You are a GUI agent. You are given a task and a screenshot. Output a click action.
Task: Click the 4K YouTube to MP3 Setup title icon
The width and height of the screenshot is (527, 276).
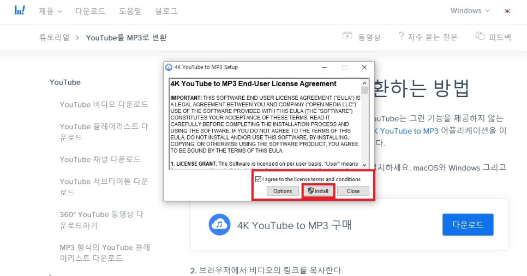pos(169,67)
